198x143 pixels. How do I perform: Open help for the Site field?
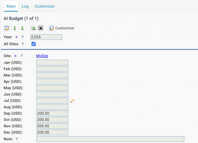click(21, 56)
